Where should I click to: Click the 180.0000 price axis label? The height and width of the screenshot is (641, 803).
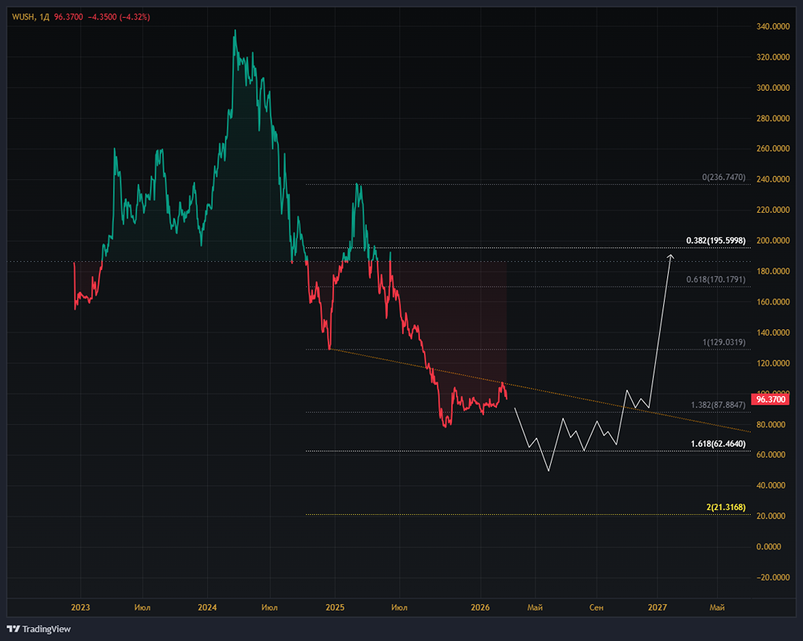point(772,271)
